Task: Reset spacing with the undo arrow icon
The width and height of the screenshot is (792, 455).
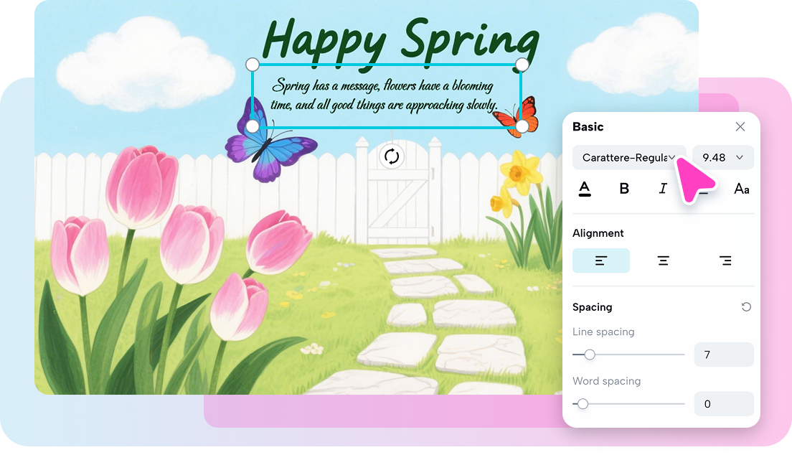Action: point(746,307)
